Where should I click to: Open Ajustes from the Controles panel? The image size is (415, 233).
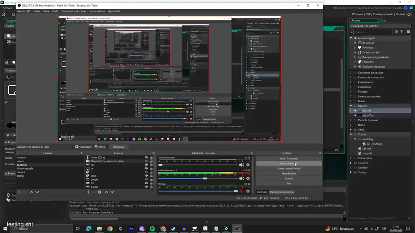click(289, 179)
